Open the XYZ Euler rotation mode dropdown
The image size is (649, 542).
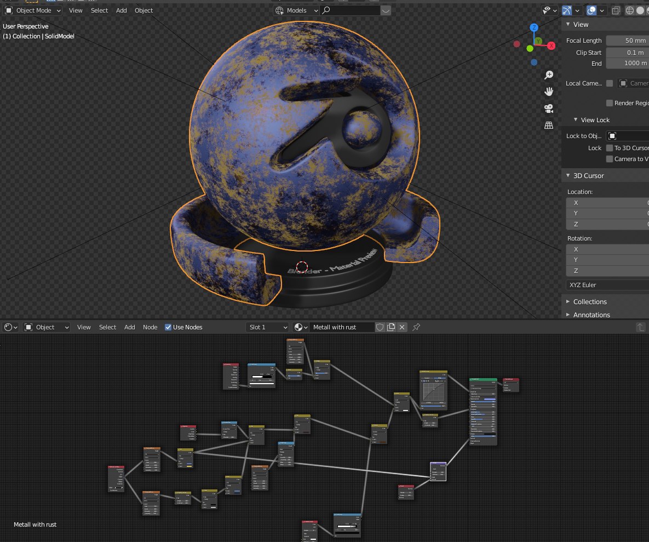(x=607, y=285)
